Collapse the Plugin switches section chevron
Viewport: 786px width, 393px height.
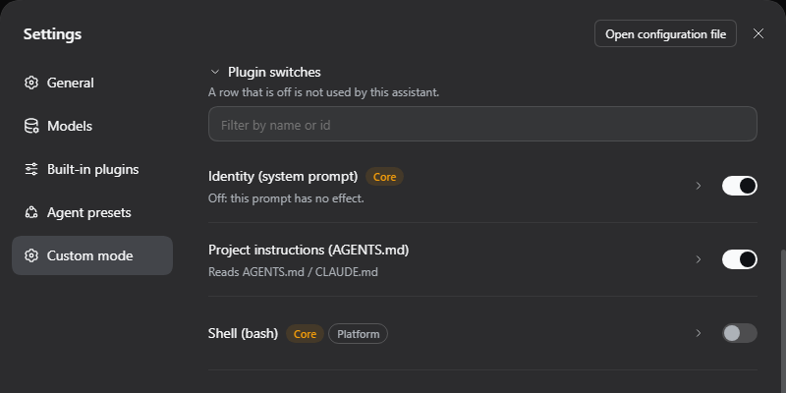pos(215,72)
